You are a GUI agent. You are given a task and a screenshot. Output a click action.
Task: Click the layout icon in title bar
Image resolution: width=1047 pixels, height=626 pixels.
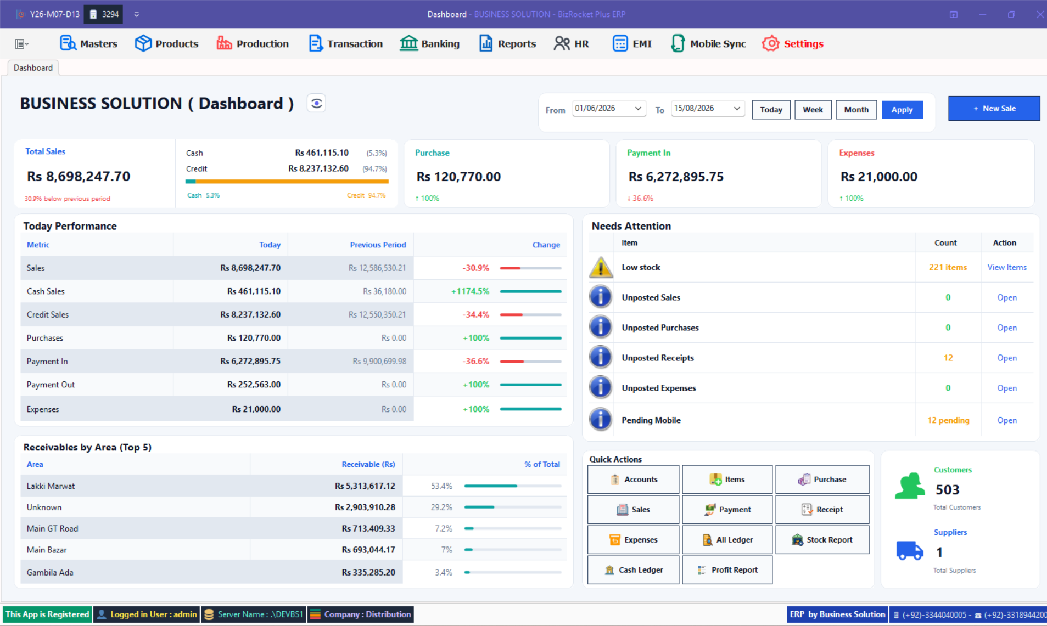tap(954, 14)
